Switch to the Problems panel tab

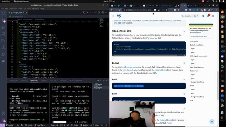tap(13, 81)
